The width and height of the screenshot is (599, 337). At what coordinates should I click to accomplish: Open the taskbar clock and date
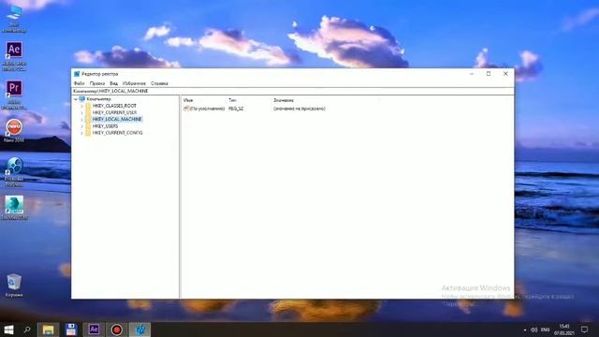(x=564, y=330)
